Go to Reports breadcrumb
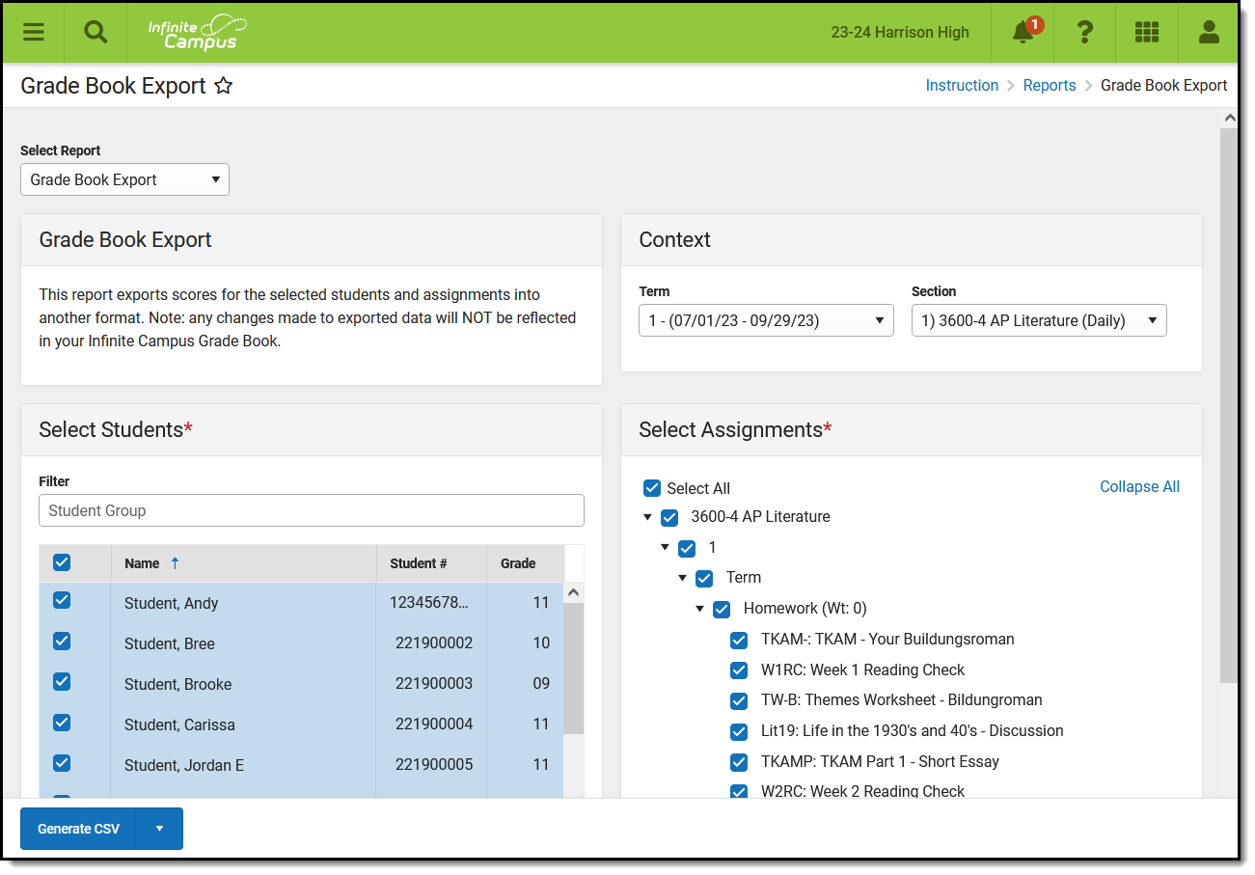1255x875 pixels. [1050, 86]
